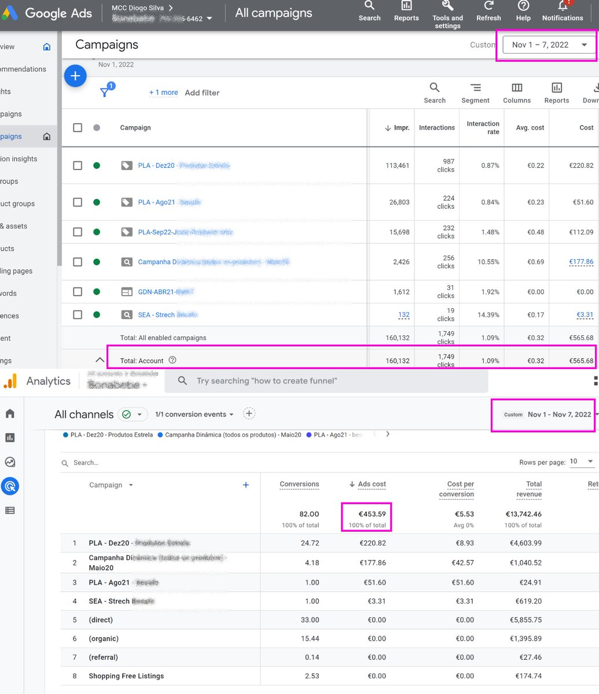
Task: Open the €177.86 cost link
Action: pos(580,261)
